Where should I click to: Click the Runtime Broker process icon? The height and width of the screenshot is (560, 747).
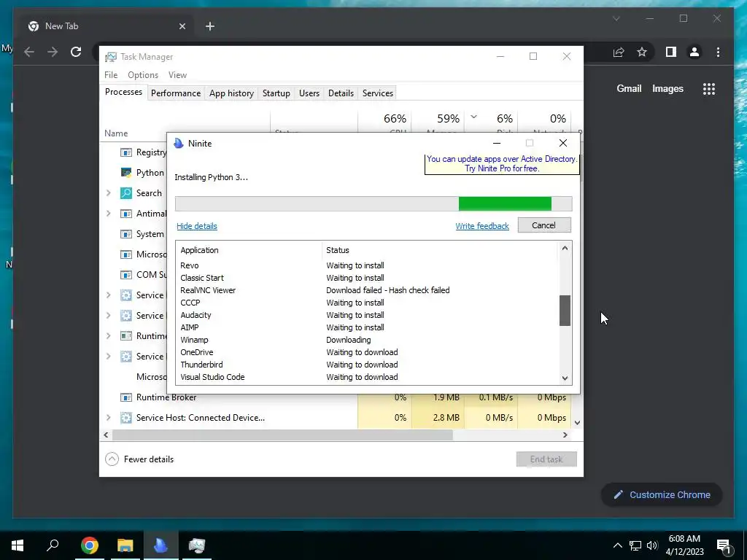click(x=125, y=397)
